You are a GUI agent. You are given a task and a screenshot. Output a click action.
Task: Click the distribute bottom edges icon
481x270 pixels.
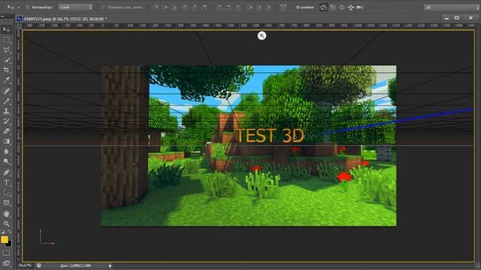[237, 7]
